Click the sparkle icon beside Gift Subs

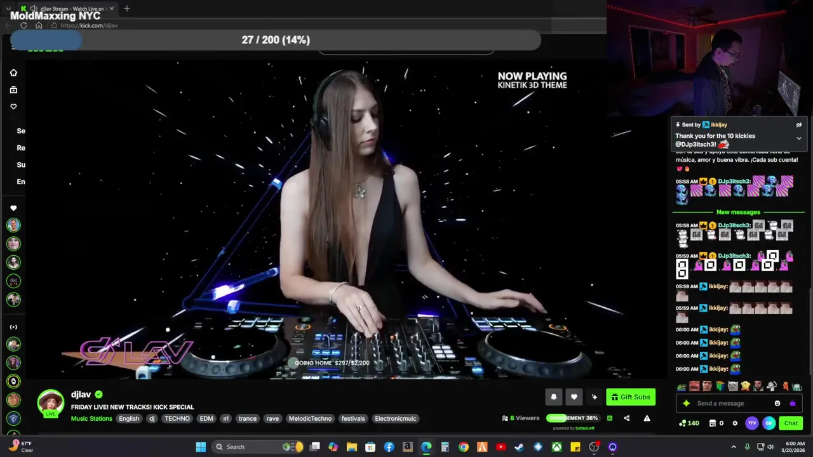click(x=594, y=397)
